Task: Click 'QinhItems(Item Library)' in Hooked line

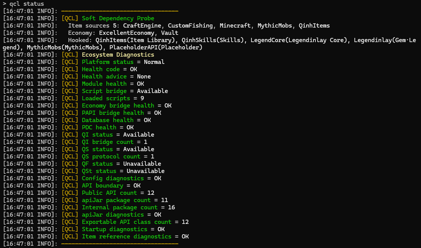Action: [135, 40]
